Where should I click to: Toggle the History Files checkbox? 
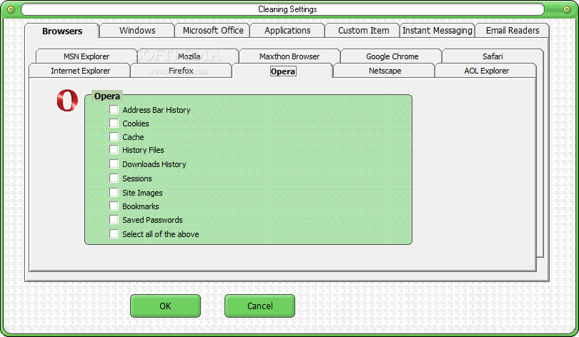(x=114, y=150)
